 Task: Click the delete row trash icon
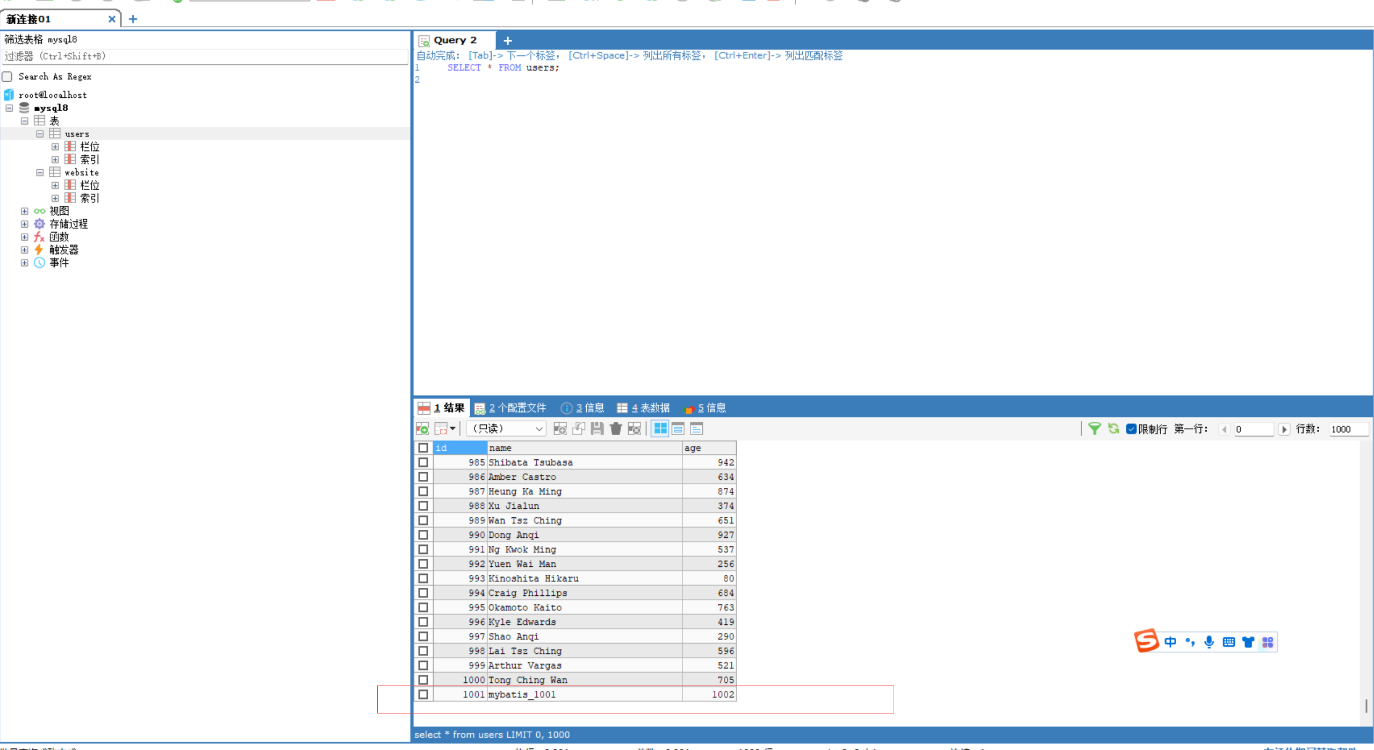pos(616,429)
